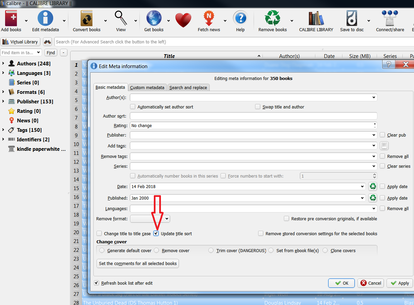Viewport: 414px width, 305px height.
Task: Click the binoculars advanced search icon
Action: coord(47,42)
